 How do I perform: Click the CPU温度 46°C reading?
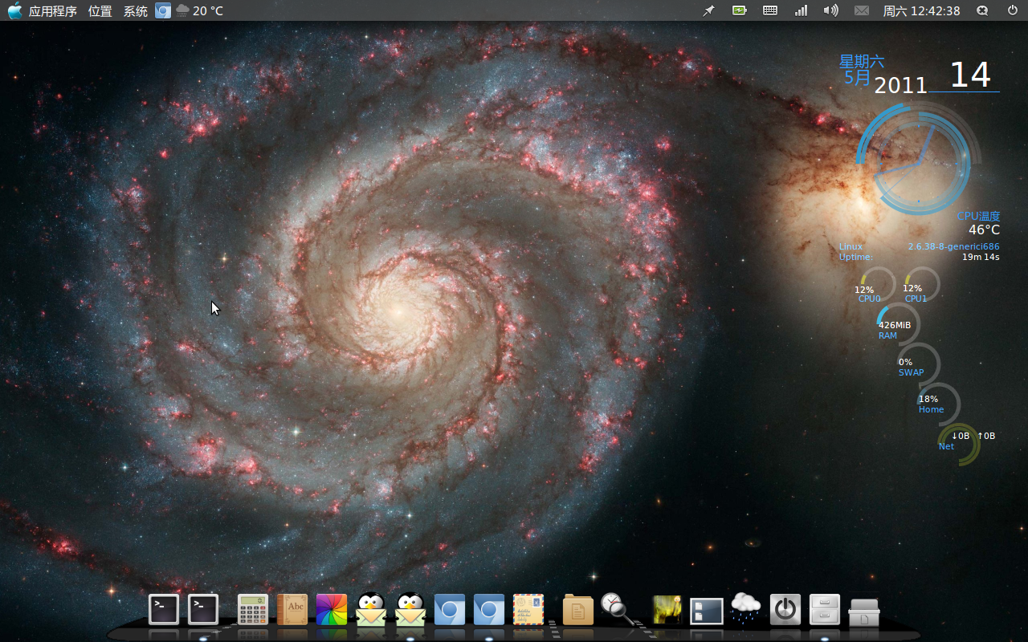978,223
